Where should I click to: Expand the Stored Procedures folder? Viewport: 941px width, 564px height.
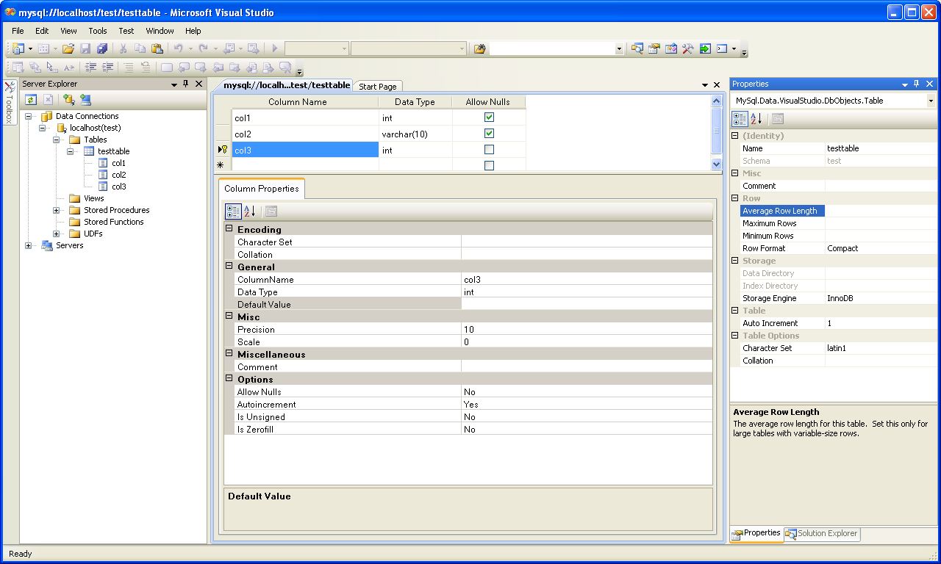(x=57, y=210)
